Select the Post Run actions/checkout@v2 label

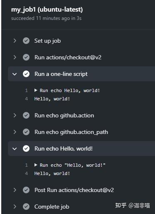(x=74, y=190)
